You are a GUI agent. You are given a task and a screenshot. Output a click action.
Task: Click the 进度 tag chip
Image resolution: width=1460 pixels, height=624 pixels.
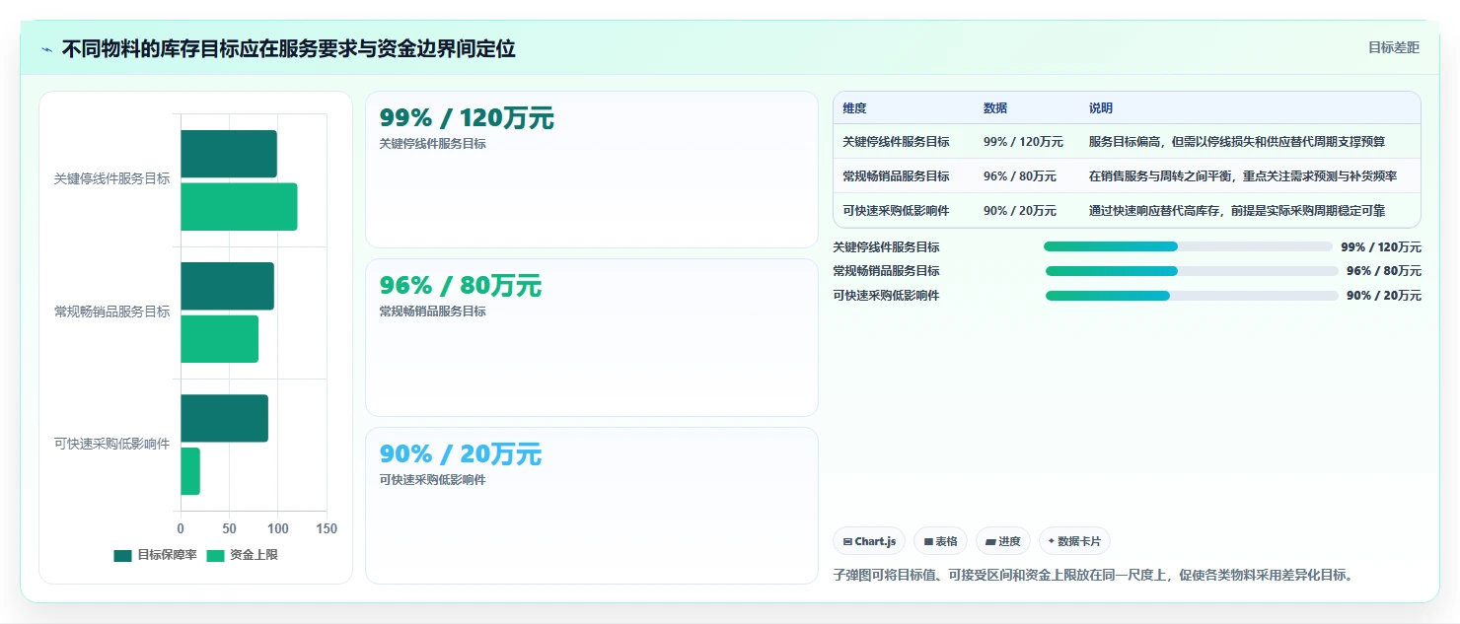tap(1003, 541)
